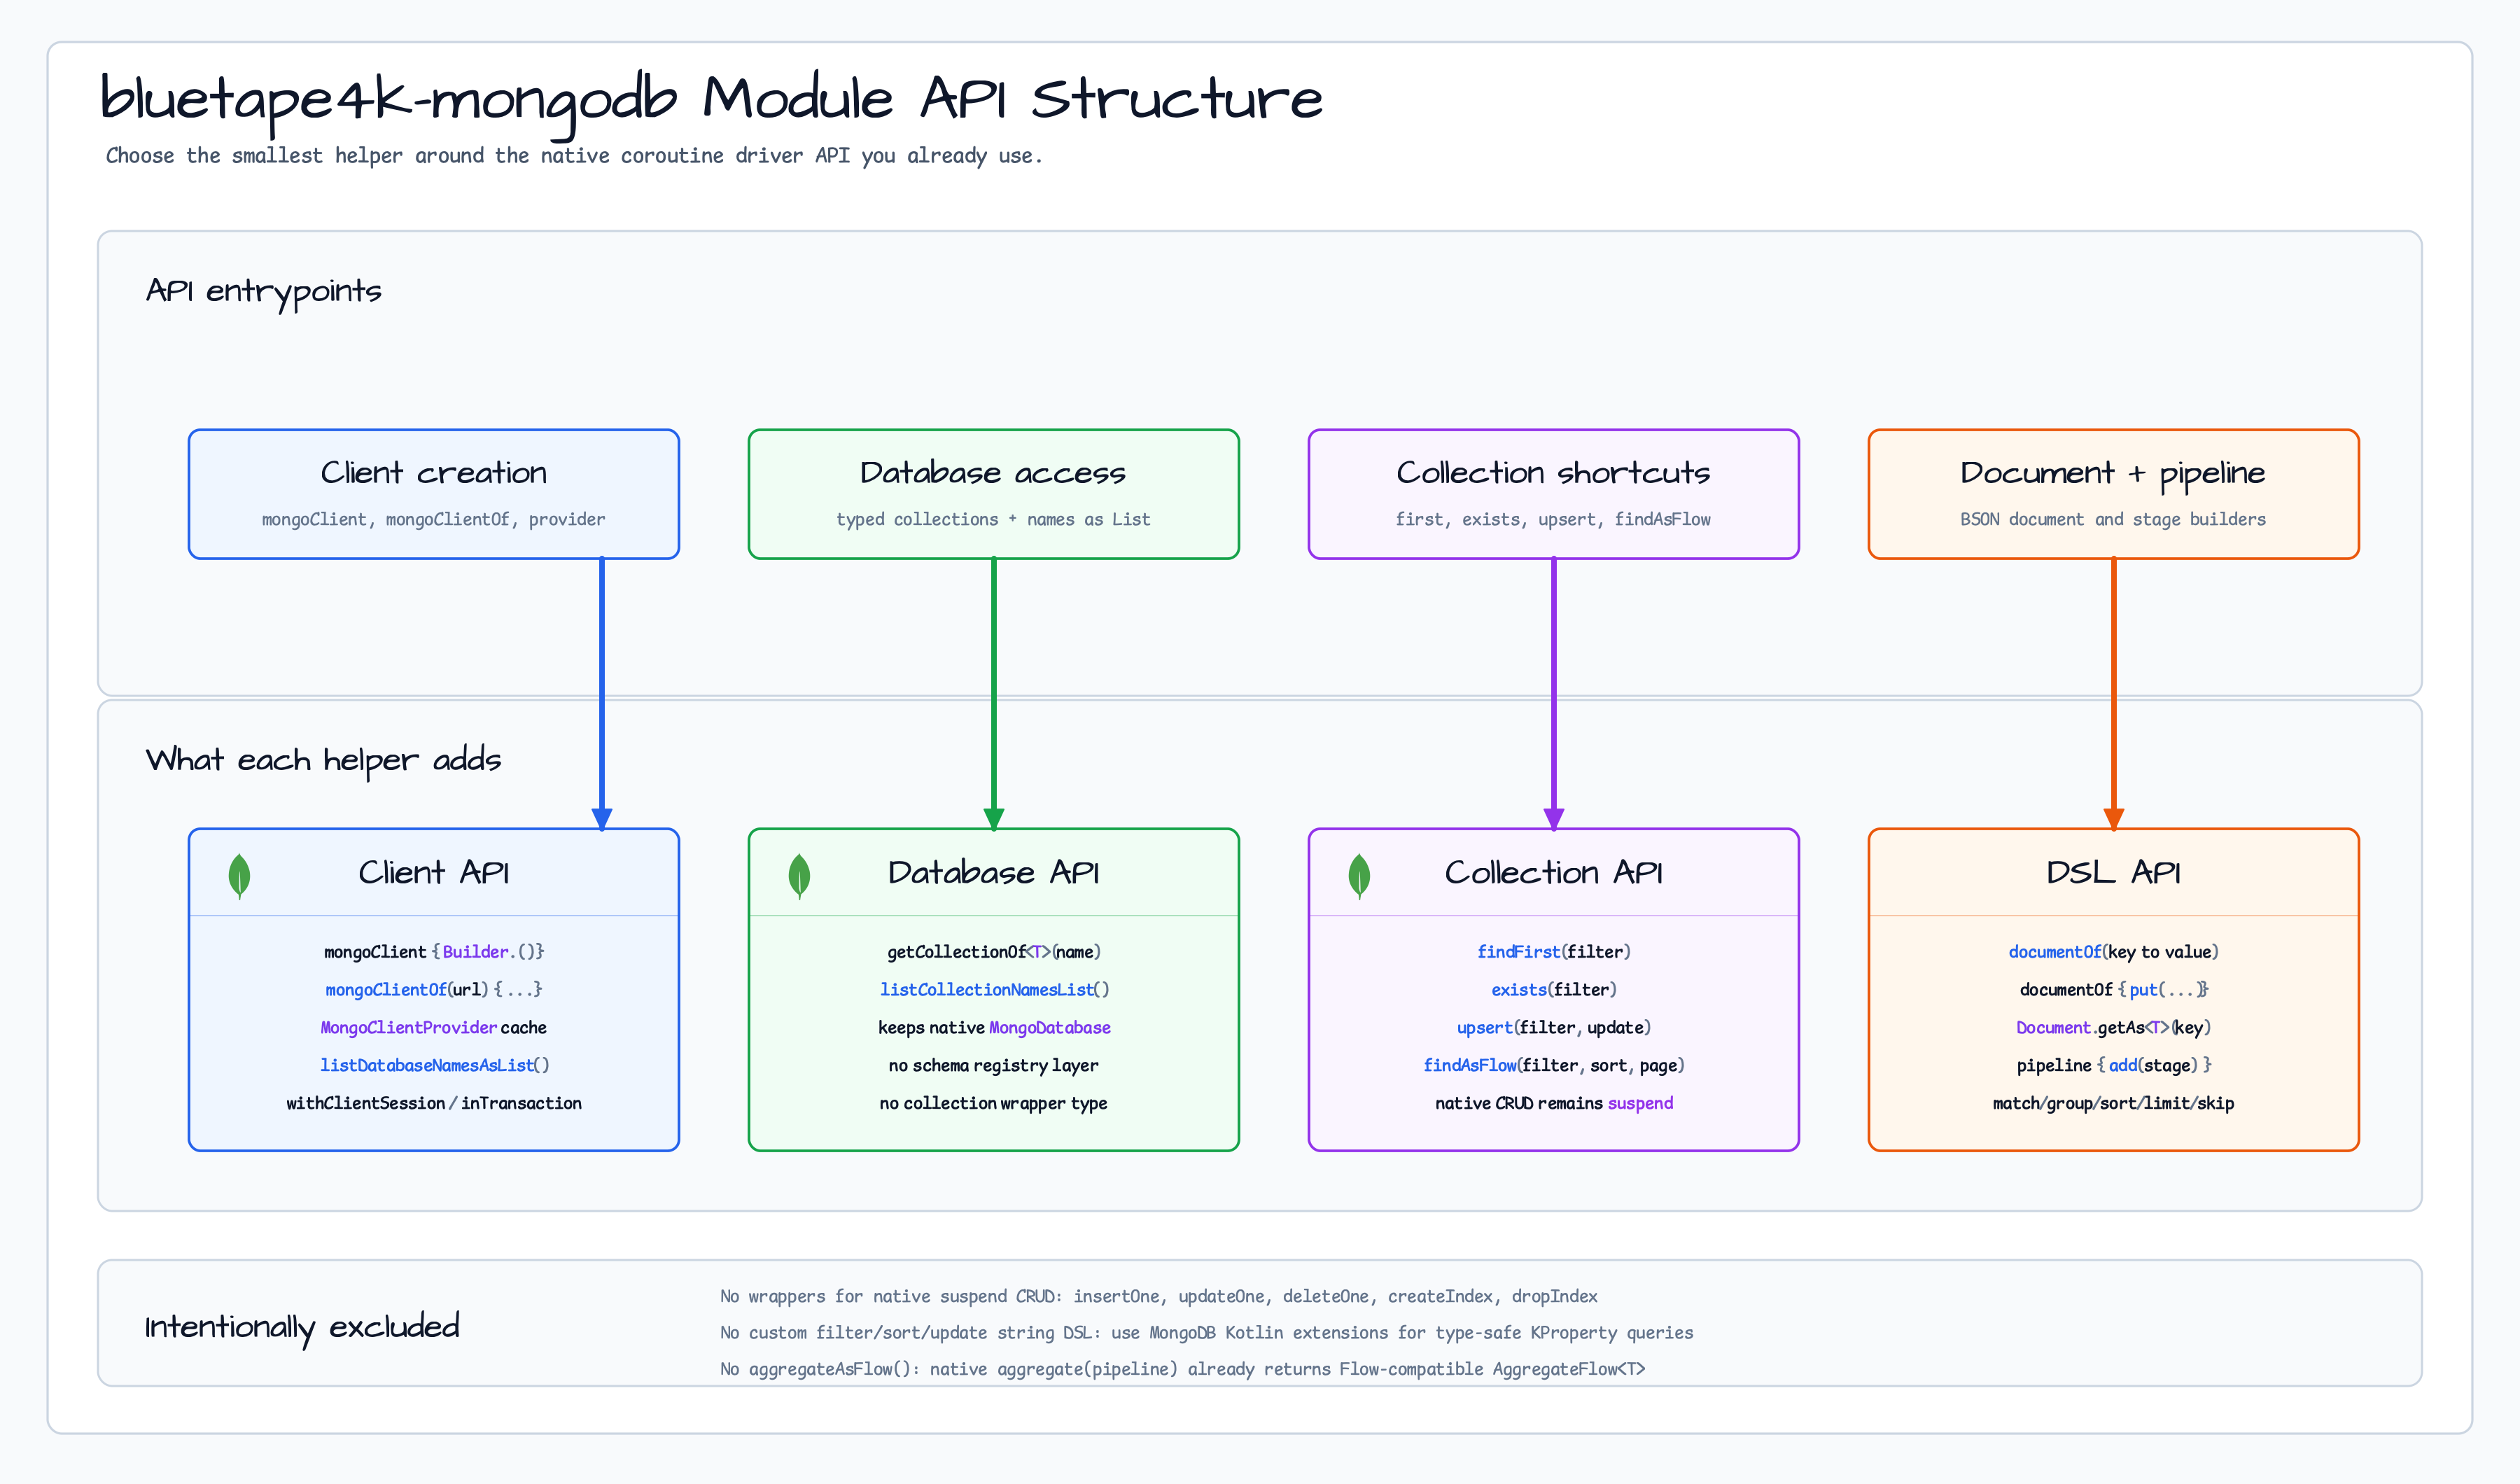
Task: Click the 'Intentionally excluded' label
Action: (x=302, y=1327)
